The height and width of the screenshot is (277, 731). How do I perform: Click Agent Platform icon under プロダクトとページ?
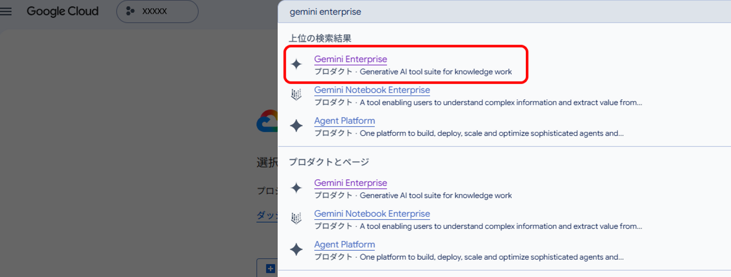click(x=296, y=249)
